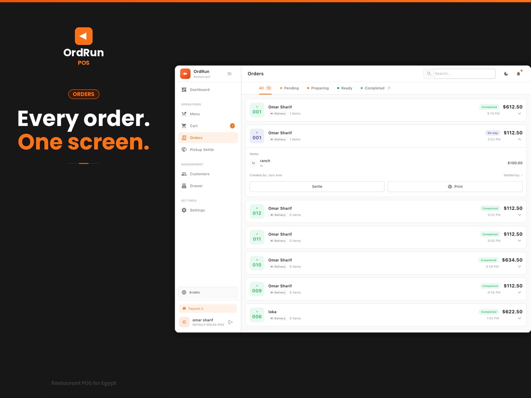Open notifications with the bell icon

[x=519, y=74]
